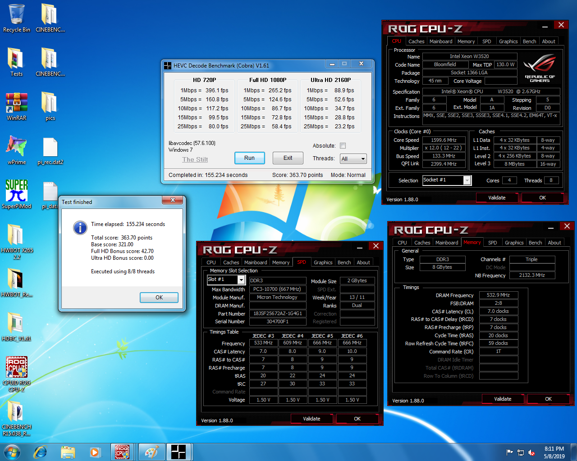Click the Show desktop strip by the clock
This screenshot has width=577, height=461.
(574, 452)
